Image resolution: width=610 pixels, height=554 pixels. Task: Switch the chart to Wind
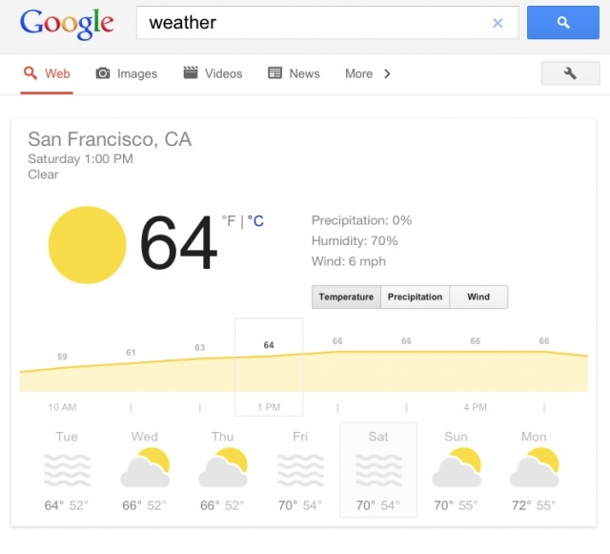pos(478,297)
